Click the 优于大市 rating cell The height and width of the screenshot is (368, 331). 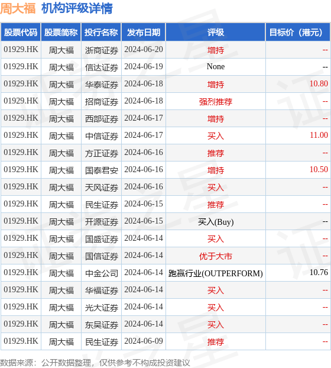215,256
